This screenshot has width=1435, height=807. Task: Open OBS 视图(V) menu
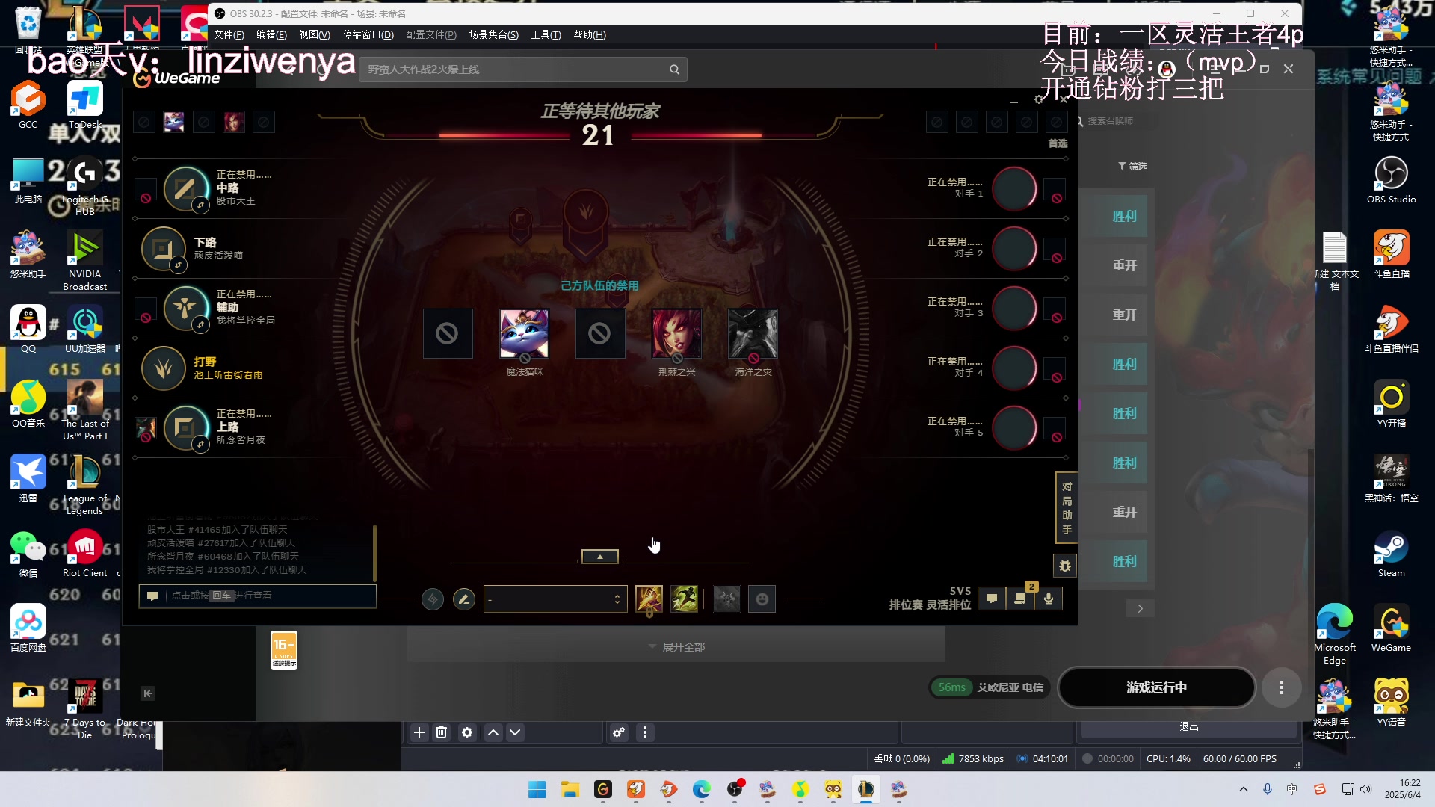click(315, 35)
